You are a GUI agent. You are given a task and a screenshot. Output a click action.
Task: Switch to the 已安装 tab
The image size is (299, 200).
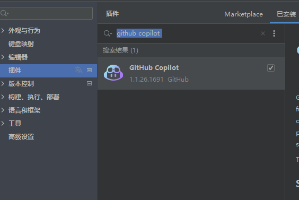(x=286, y=14)
